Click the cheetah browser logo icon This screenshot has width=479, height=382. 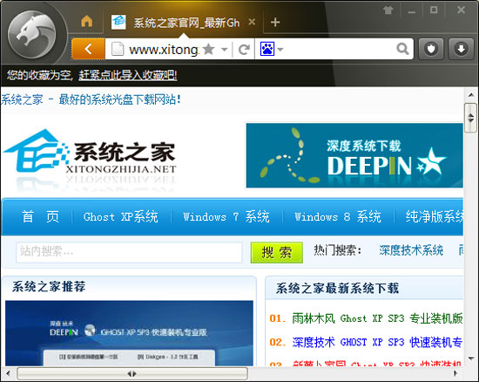tap(31, 35)
